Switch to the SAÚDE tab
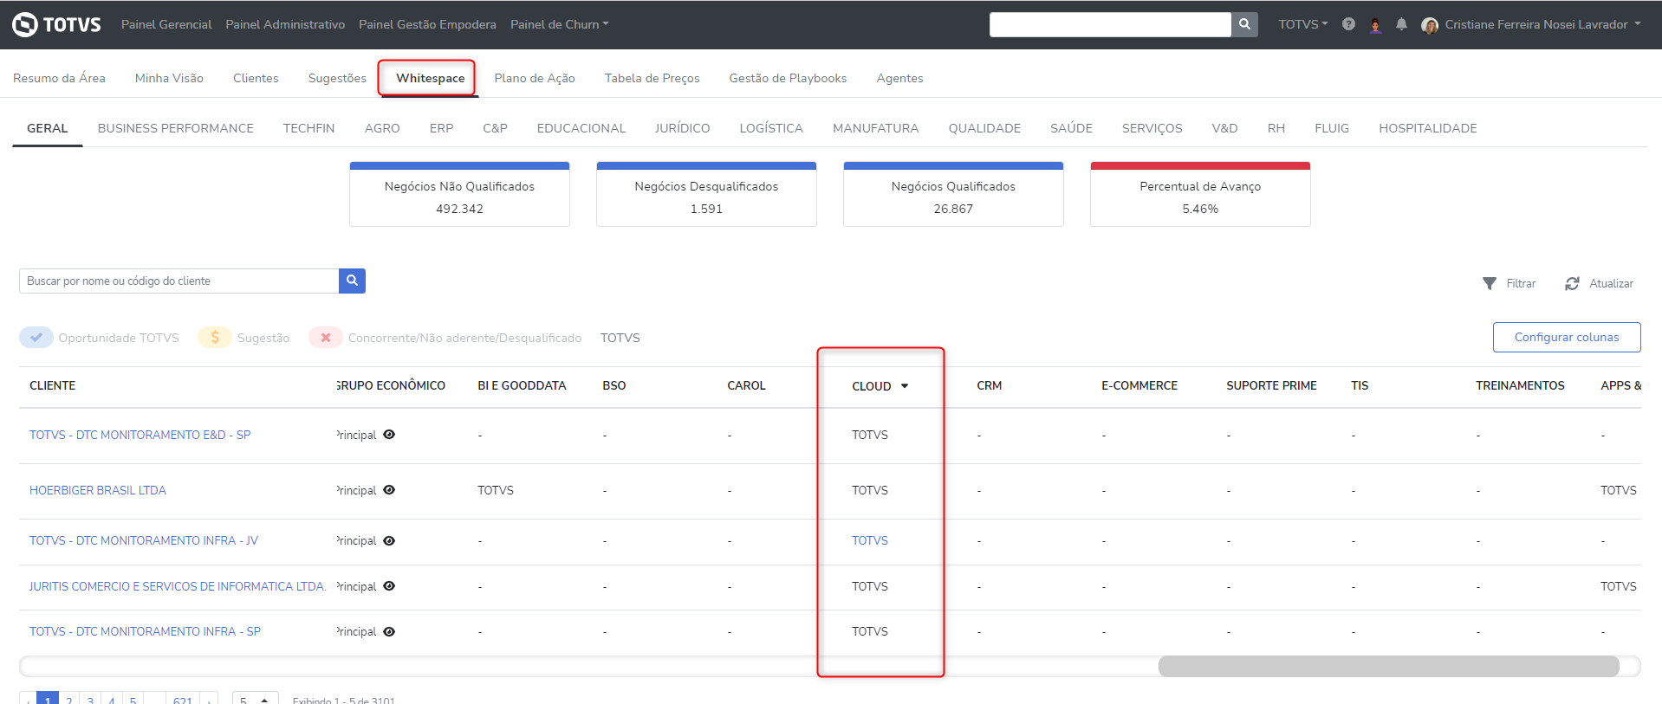This screenshot has width=1662, height=704. pyautogui.click(x=1071, y=128)
